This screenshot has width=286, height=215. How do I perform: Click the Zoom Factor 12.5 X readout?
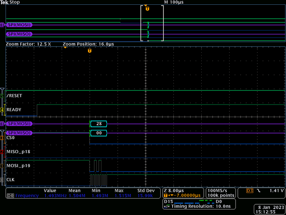29,44
